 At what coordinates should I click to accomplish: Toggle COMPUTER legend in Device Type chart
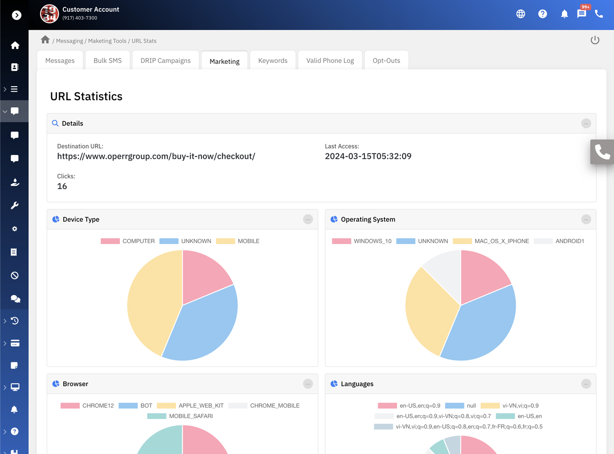pyautogui.click(x=128, y=241)
